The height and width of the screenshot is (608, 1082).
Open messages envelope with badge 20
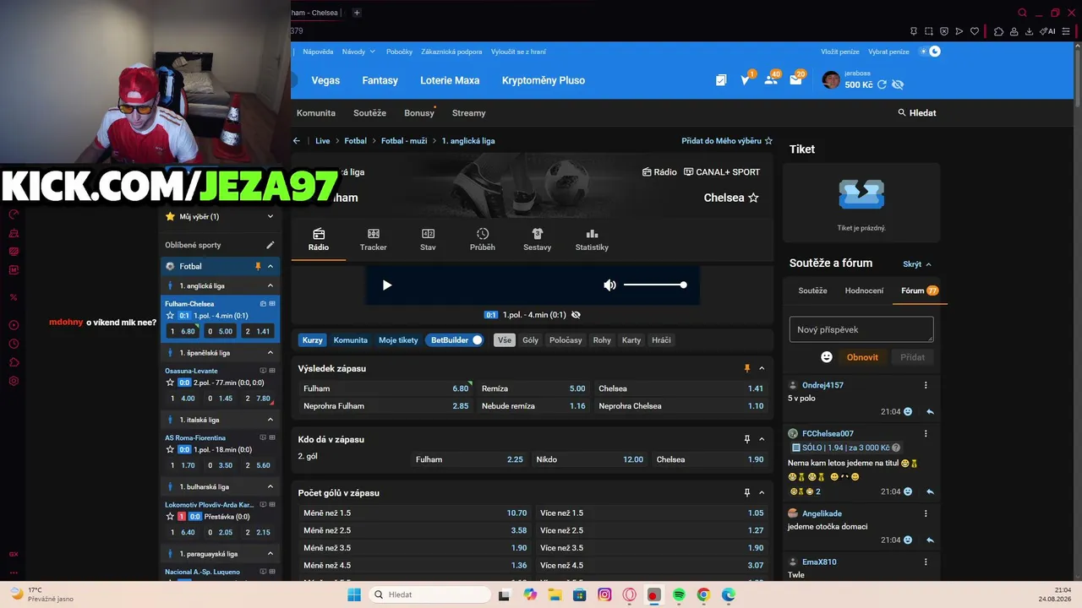pos(795,79)
